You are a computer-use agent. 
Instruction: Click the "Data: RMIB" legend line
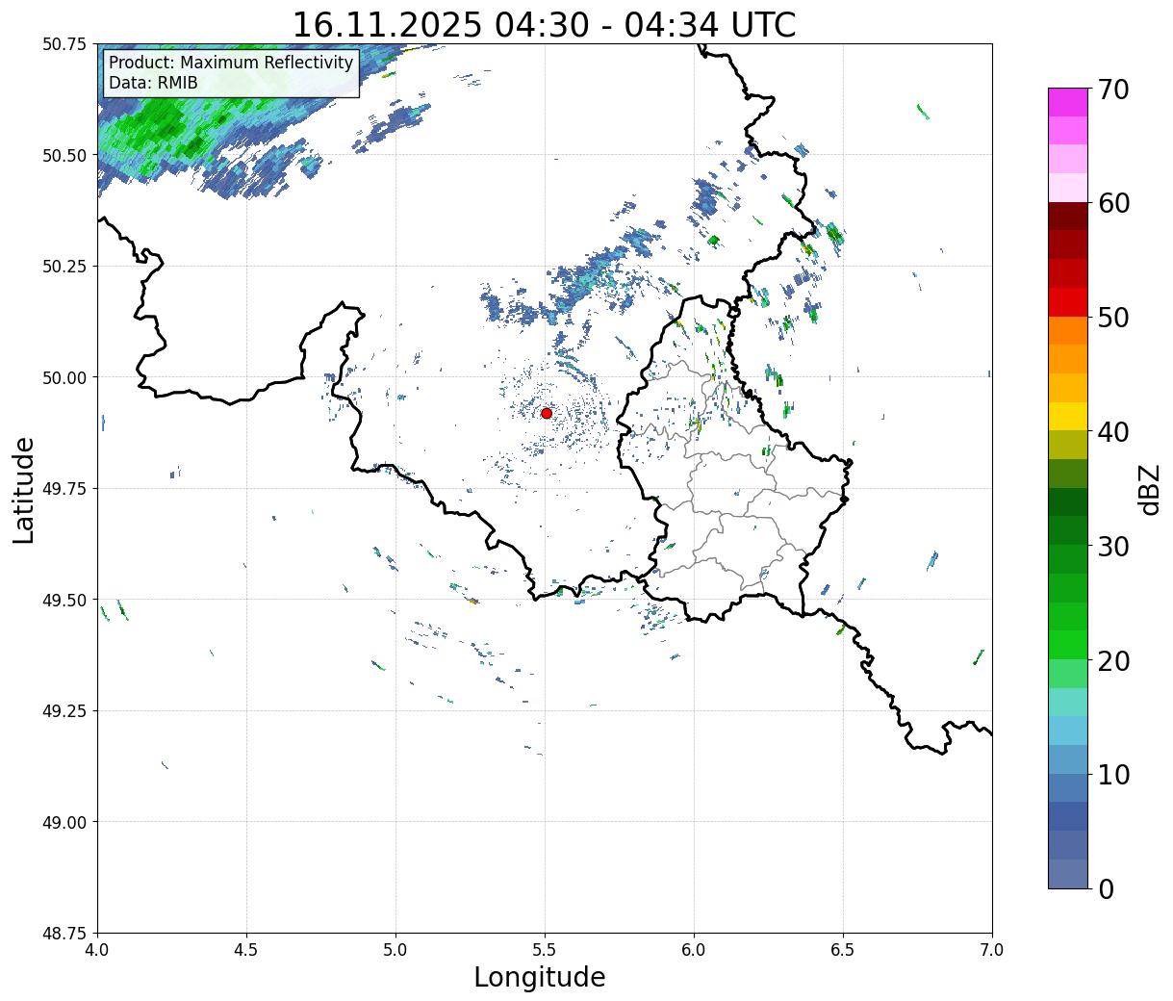coord(153,83)
